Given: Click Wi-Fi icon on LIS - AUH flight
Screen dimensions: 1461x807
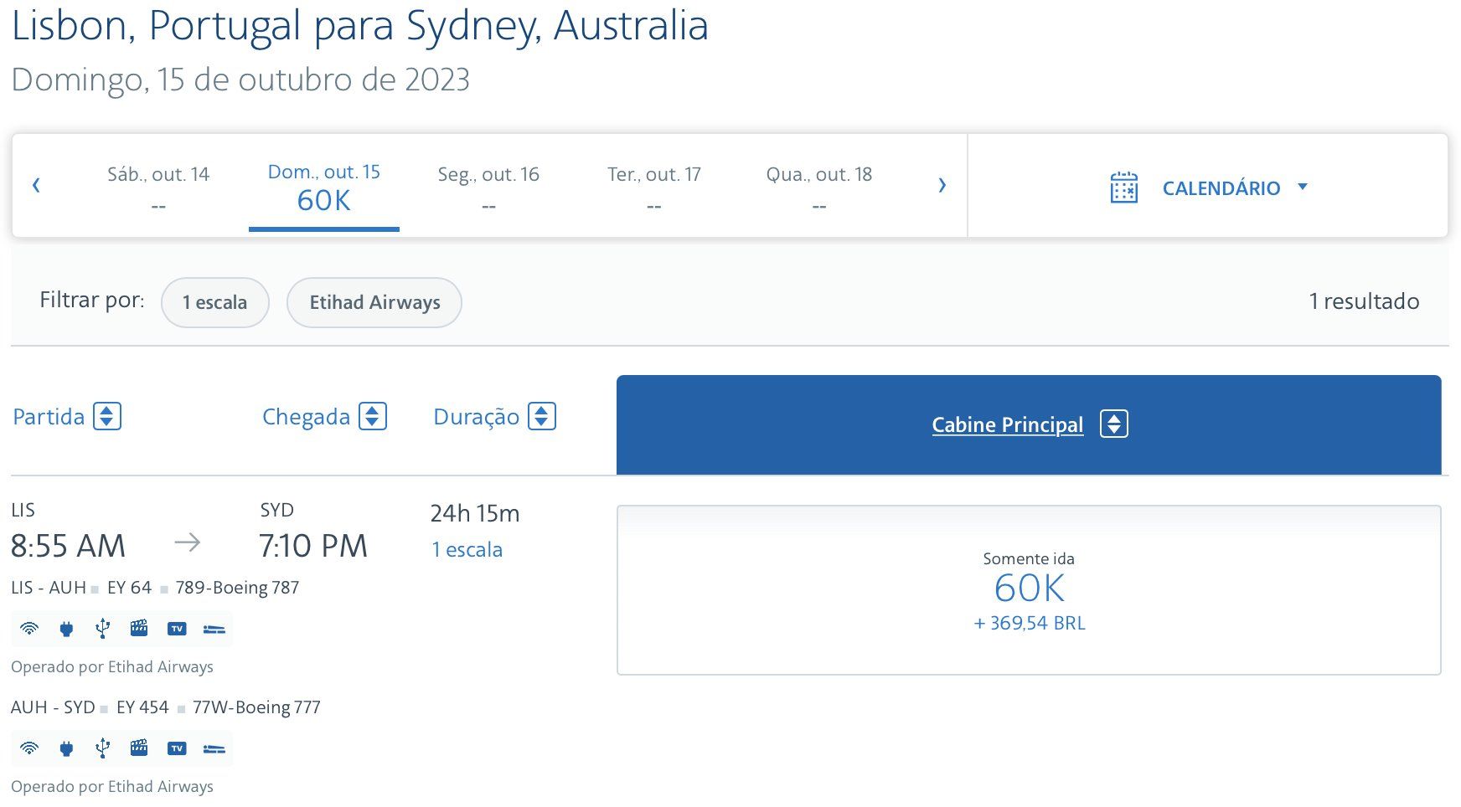Looking at the screenshot, I should tap(29, 629).
